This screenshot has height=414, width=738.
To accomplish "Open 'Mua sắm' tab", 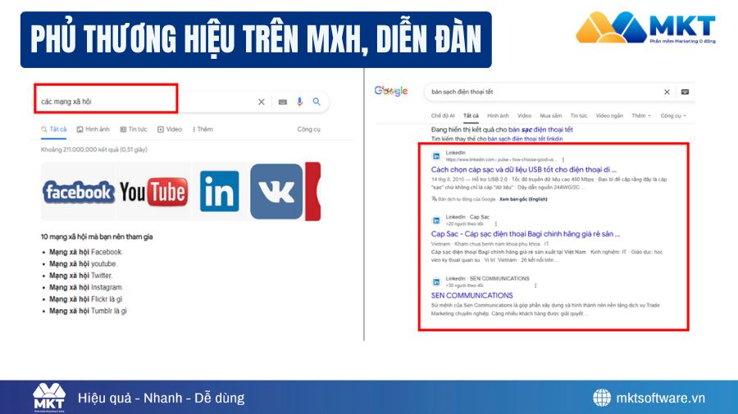I will pyautogui.click(x=551, y=115).
